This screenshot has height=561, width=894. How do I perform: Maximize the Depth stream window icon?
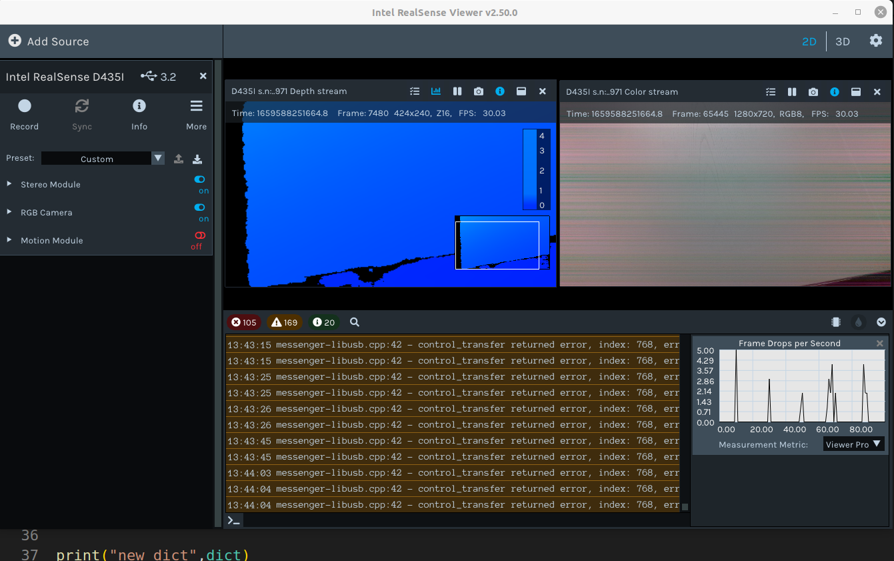[x=521, y=91]
